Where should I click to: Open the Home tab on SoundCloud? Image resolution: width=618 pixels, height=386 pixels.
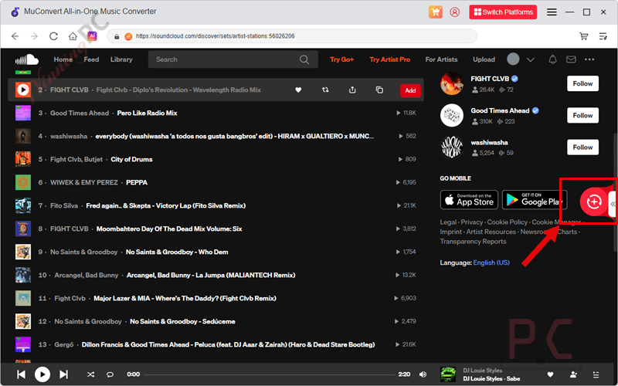tap(63, 59)
